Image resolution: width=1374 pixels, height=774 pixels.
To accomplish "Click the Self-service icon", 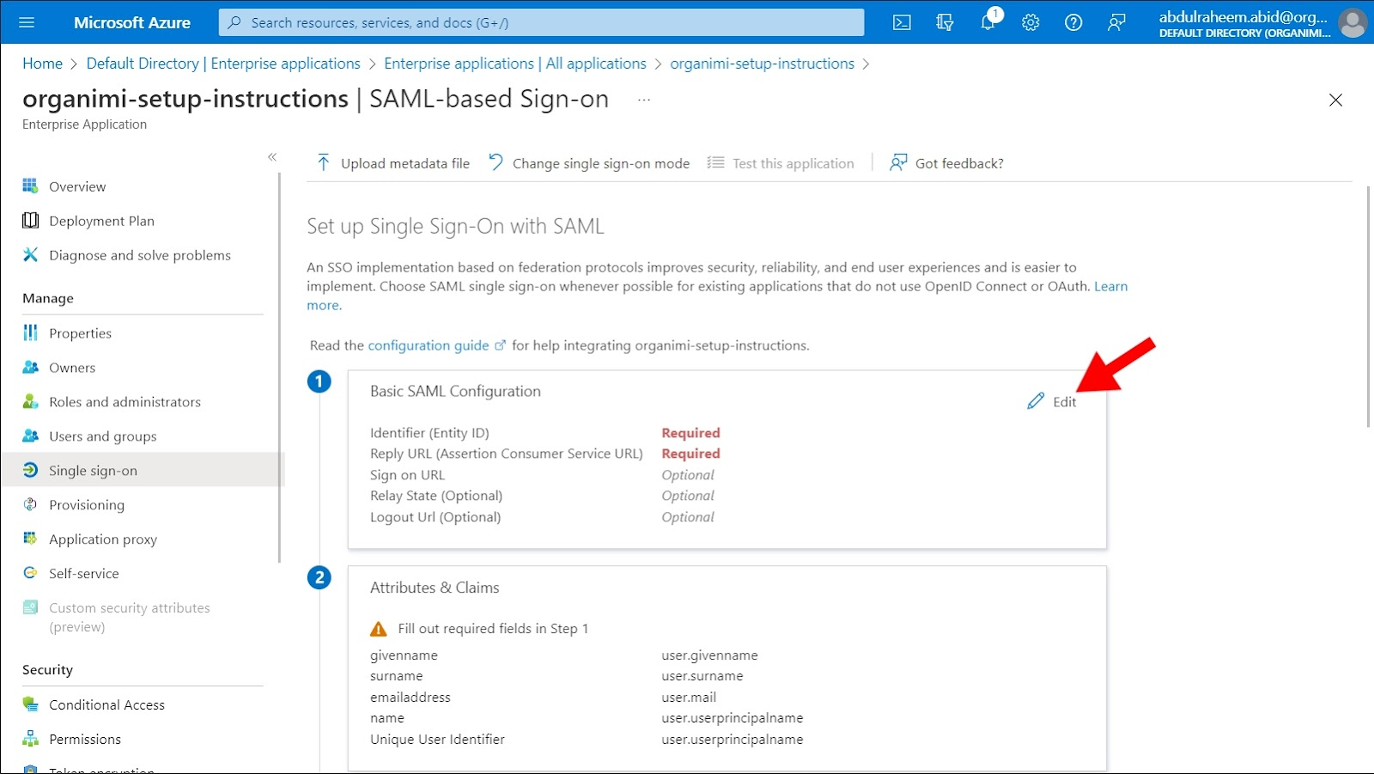I will [30, 573].
